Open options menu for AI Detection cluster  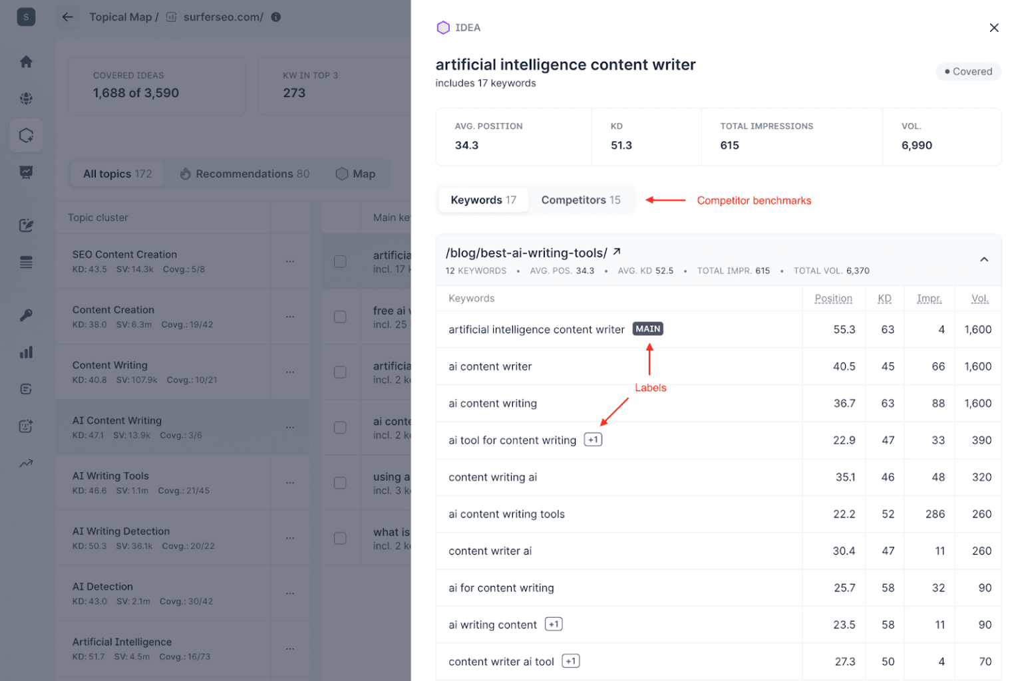point(290,593)
